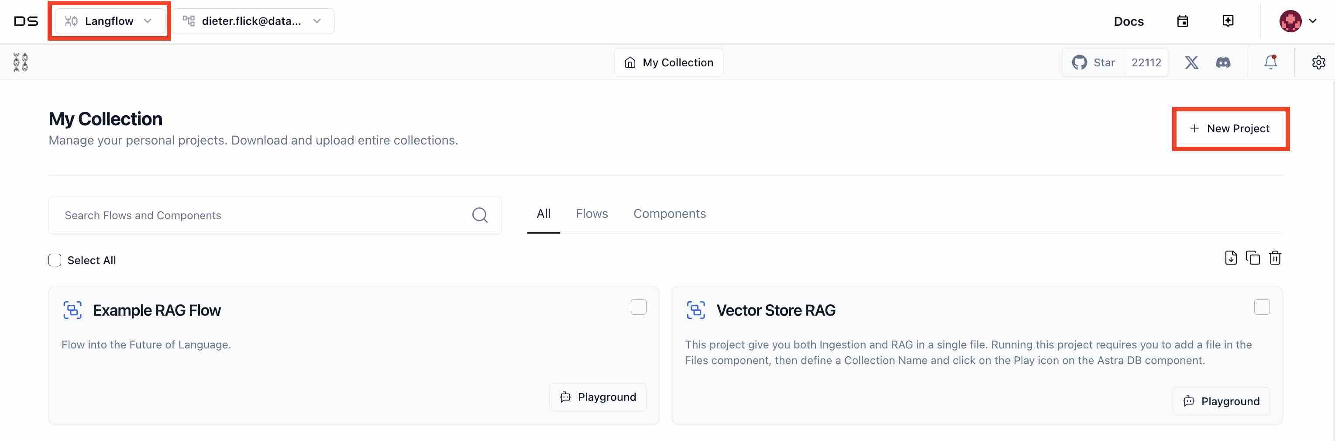Switch to the Flows tab
The image size is (1335, 441).
[592, 214]
